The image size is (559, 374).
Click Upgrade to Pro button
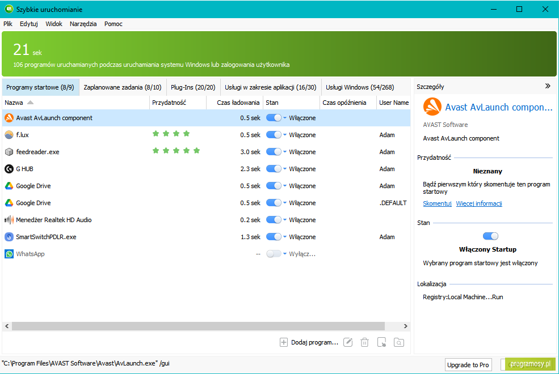tap(468, 365)
